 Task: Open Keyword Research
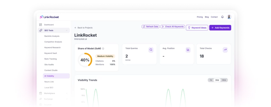point(52,48)
